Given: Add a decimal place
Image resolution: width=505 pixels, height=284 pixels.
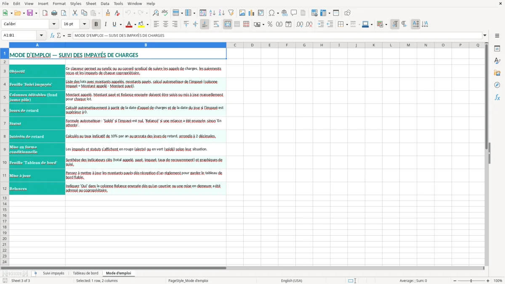Looking at the screenshot, I should pos(300,24).
